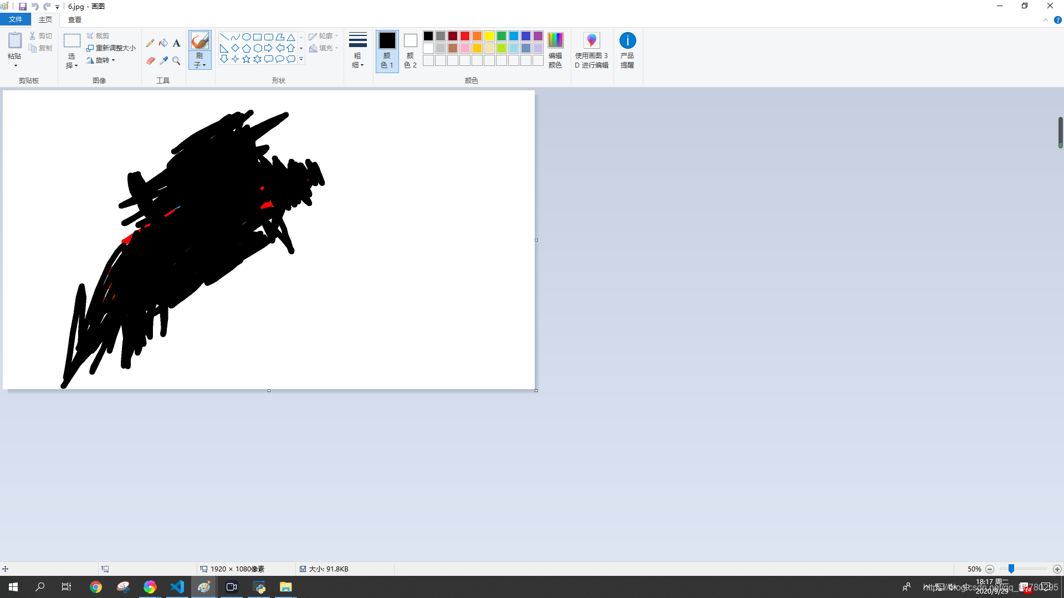This screenshot has height=598, width=1064.
Task: Set Color 2 as active color
Action: 410,51
